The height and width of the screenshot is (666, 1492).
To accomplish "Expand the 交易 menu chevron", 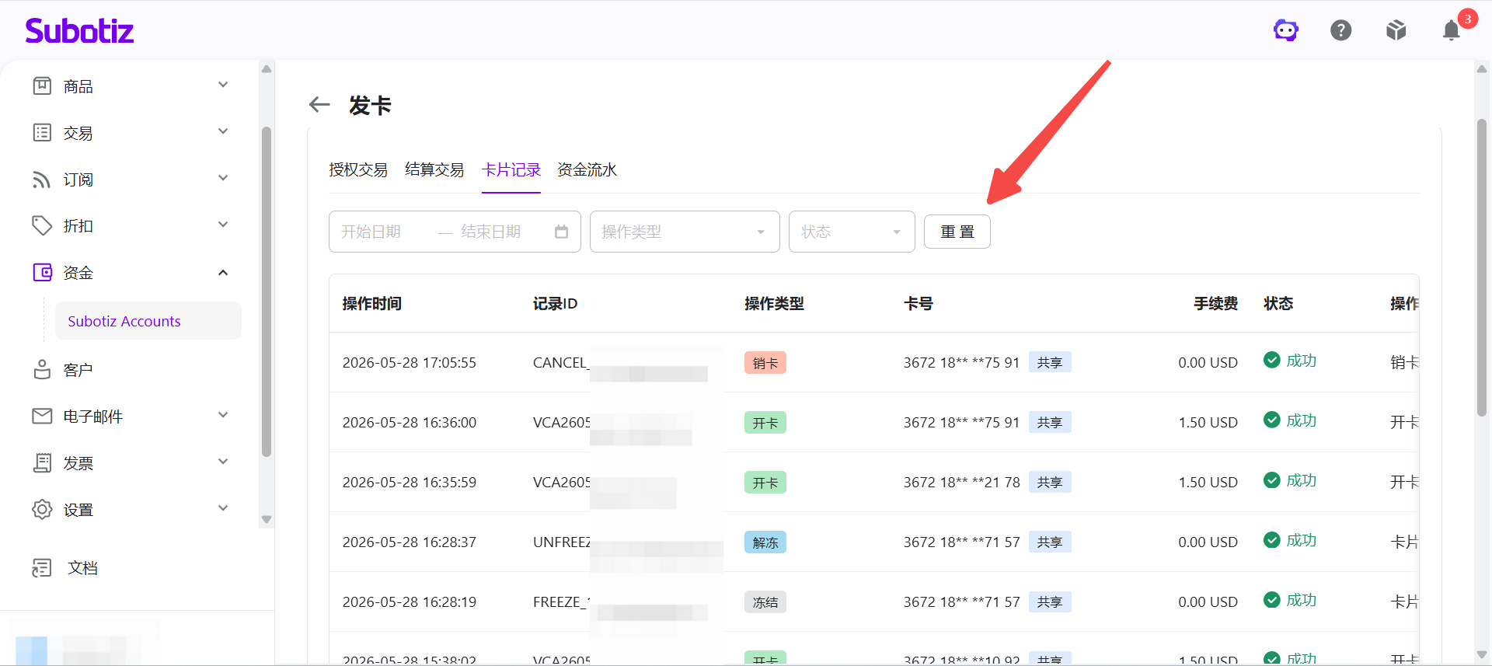I will [x=223, y=131].
